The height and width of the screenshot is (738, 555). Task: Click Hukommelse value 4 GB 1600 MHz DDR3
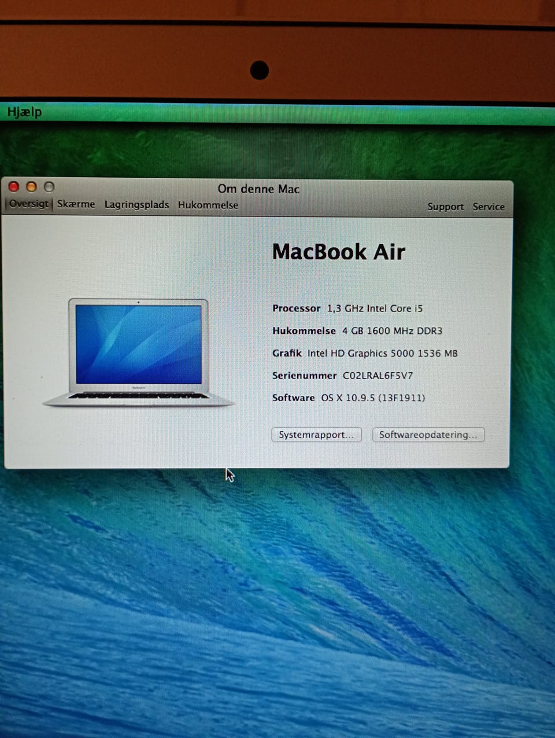pyautogui.click(x=392, y=331)
